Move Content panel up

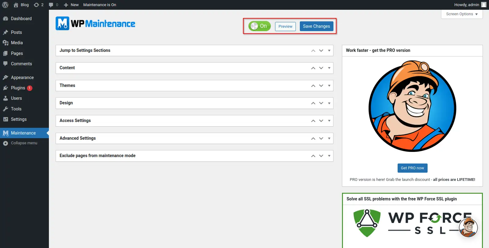point(313,68)
